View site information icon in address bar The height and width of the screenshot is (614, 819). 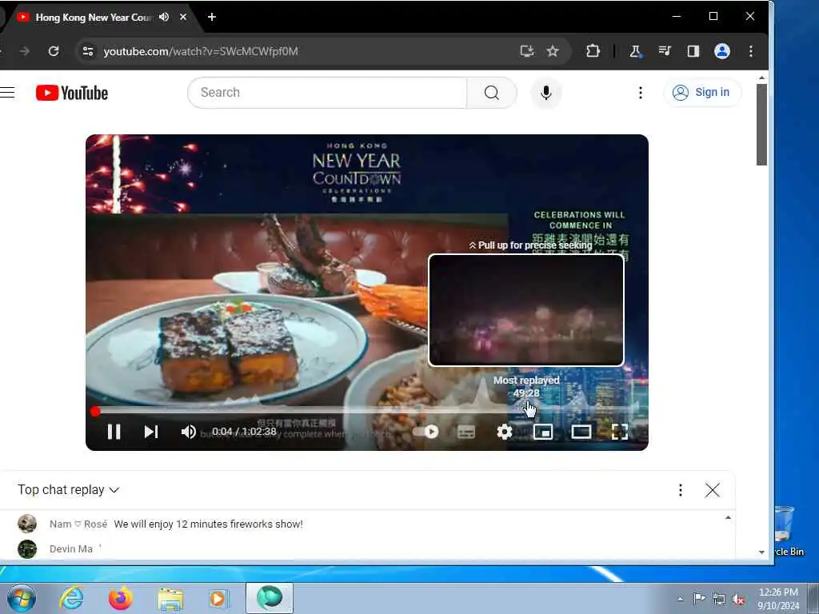(x=88, y=51)
